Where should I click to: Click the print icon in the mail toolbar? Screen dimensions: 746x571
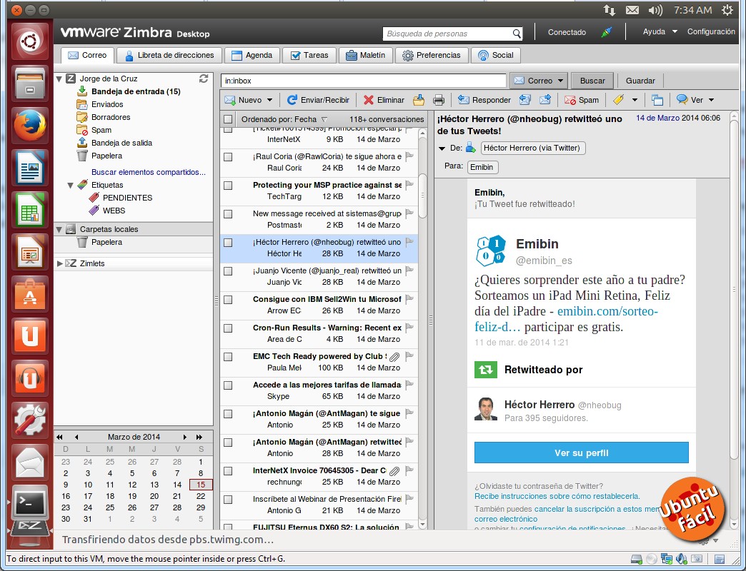[x=439, y=100]
